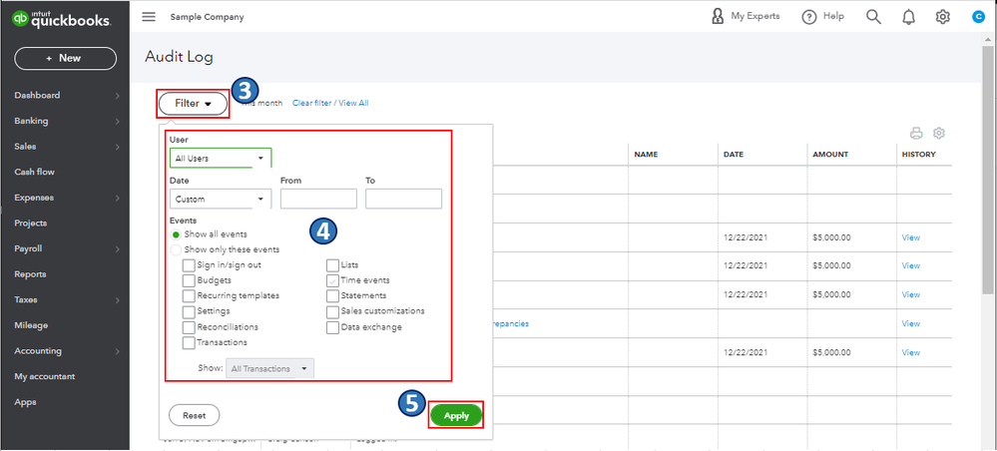Viewport: 997px width, 451px height.
Task: Check Sign in/sign out checkbox
Action: coord(189,264)
